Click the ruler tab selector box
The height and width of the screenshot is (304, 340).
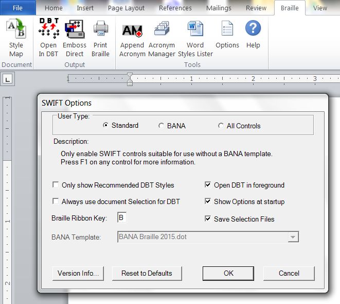8,79
